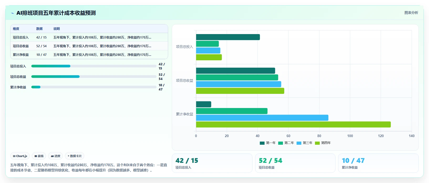Select the 项目总收益 table row cell
This screenshot has height=183, width=429.
point(21,46)
